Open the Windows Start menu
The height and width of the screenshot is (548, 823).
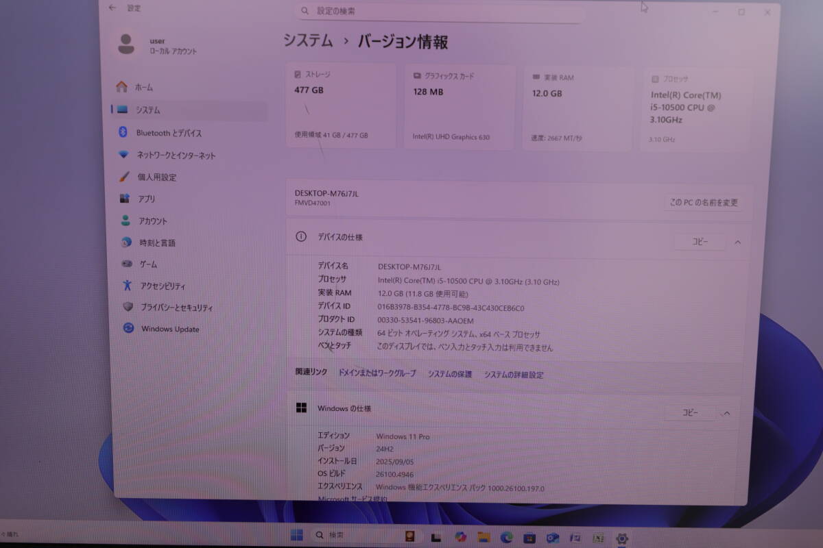297,535
